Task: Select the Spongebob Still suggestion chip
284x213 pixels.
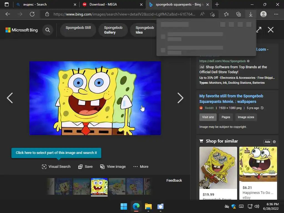Action: pyautogui.click(x=78, y=30)
